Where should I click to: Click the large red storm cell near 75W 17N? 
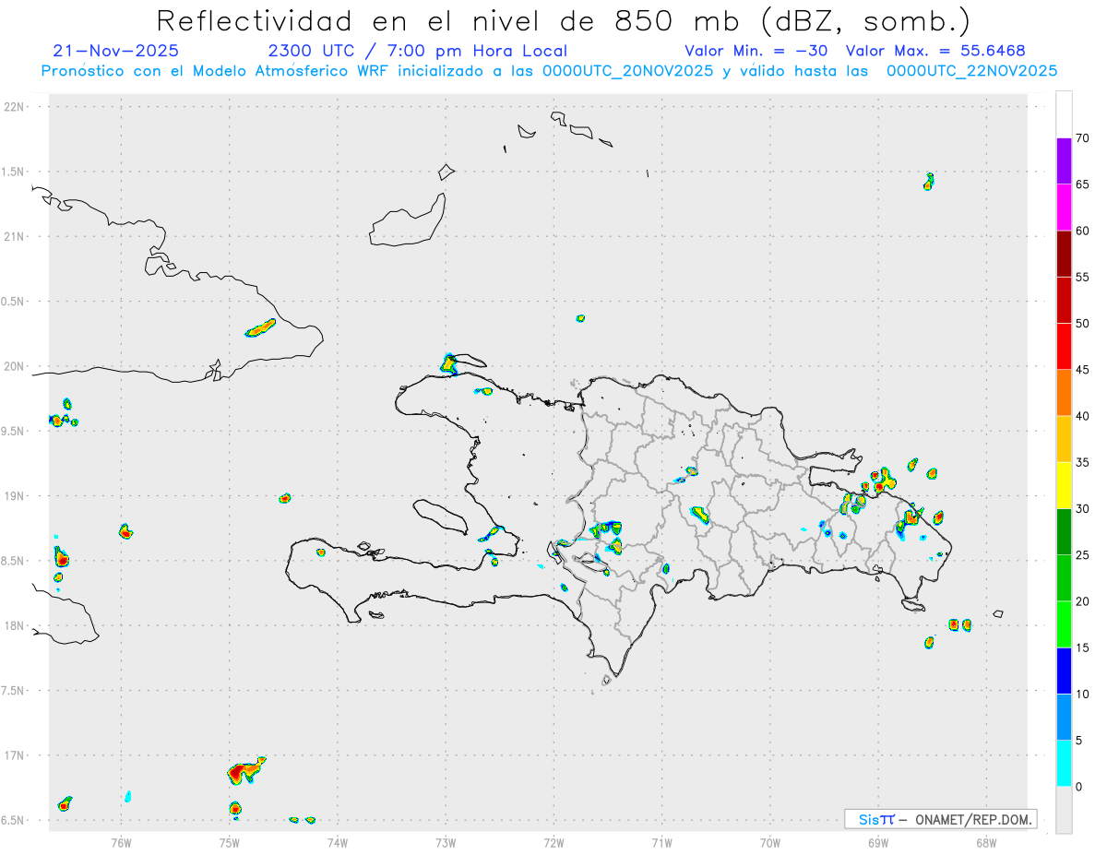tap(244, 770)
